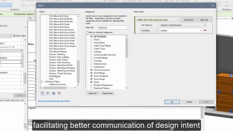
Task: Click the Categories list vertical scrollbar thumb
Action: [127, 48]
